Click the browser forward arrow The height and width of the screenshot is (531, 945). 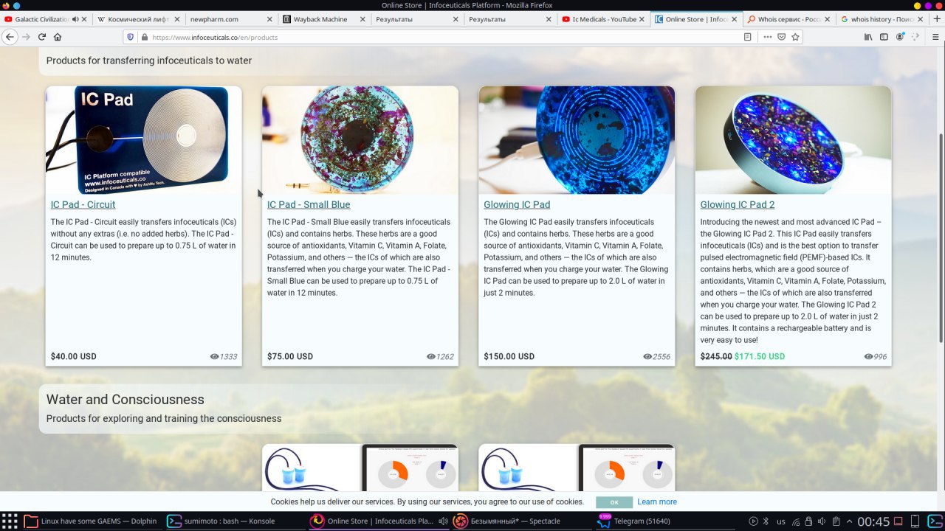[x=27, y=37]
